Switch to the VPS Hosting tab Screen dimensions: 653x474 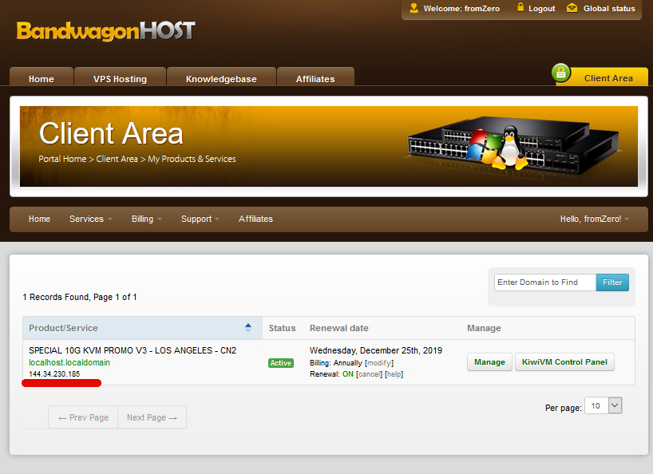120,79
